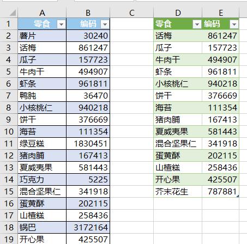Select 蛋黄酥 in column A

click(42, 204)
